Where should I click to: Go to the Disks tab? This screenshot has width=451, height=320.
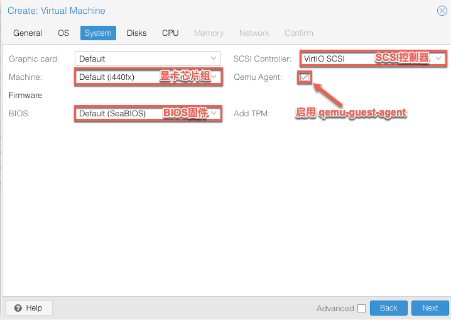[x=137, y=33]
